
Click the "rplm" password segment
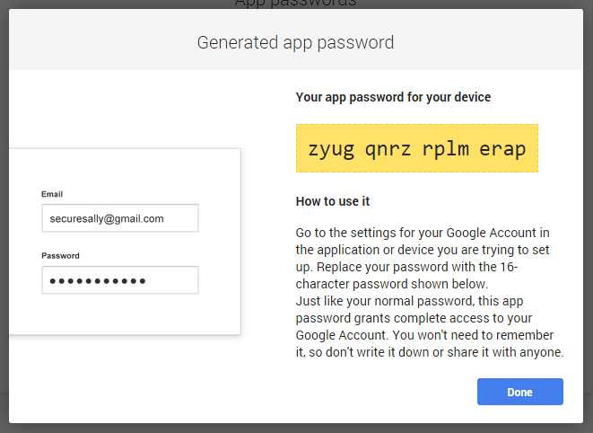[446, 148]
